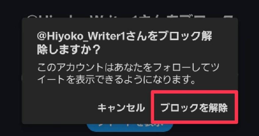The image size is (259, 136).
Task: Tap なります。at end of message
Action: [x=174, y=80]
